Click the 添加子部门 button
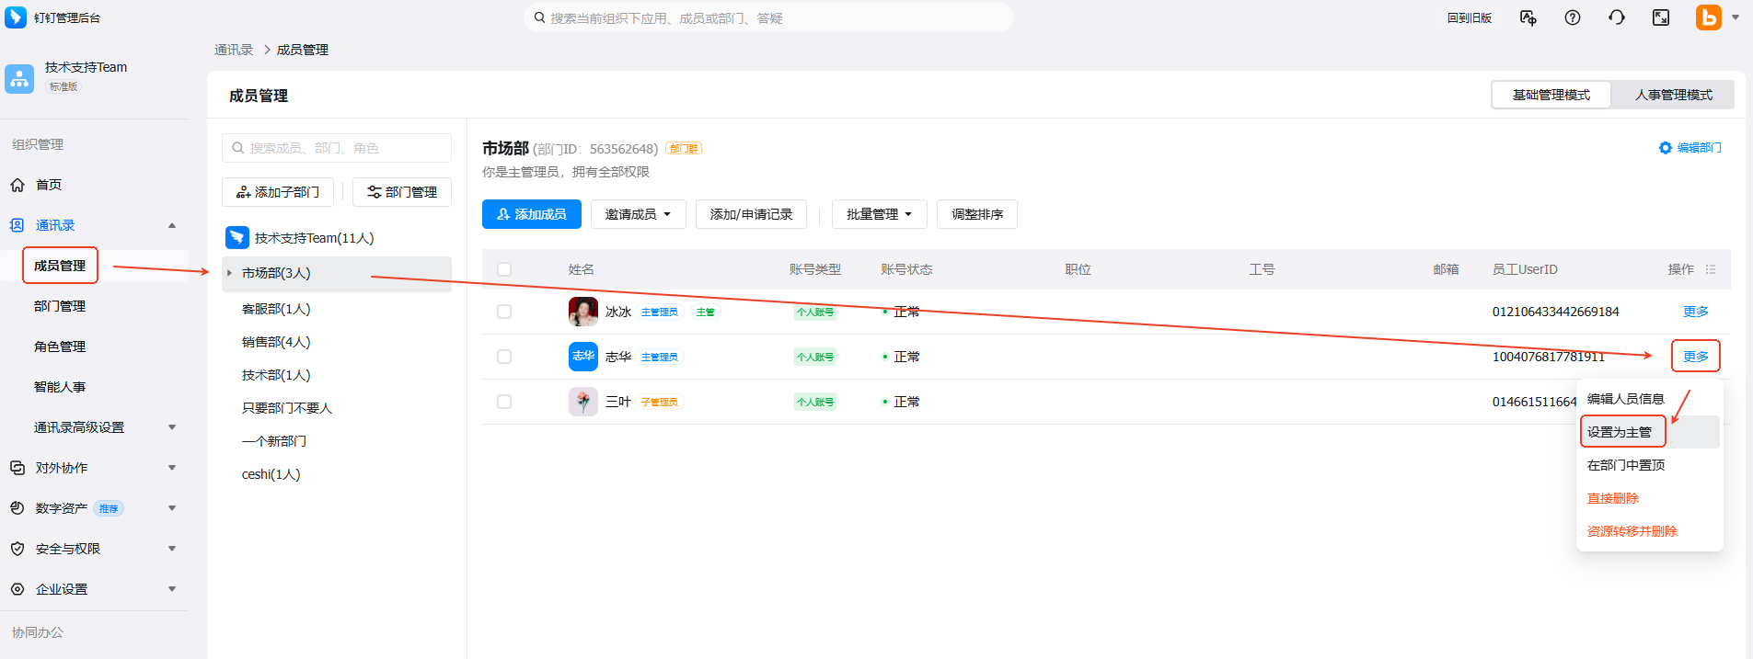Image resolution: width=1753 pixels, height=659 pixels. click(x=278, y=192)
